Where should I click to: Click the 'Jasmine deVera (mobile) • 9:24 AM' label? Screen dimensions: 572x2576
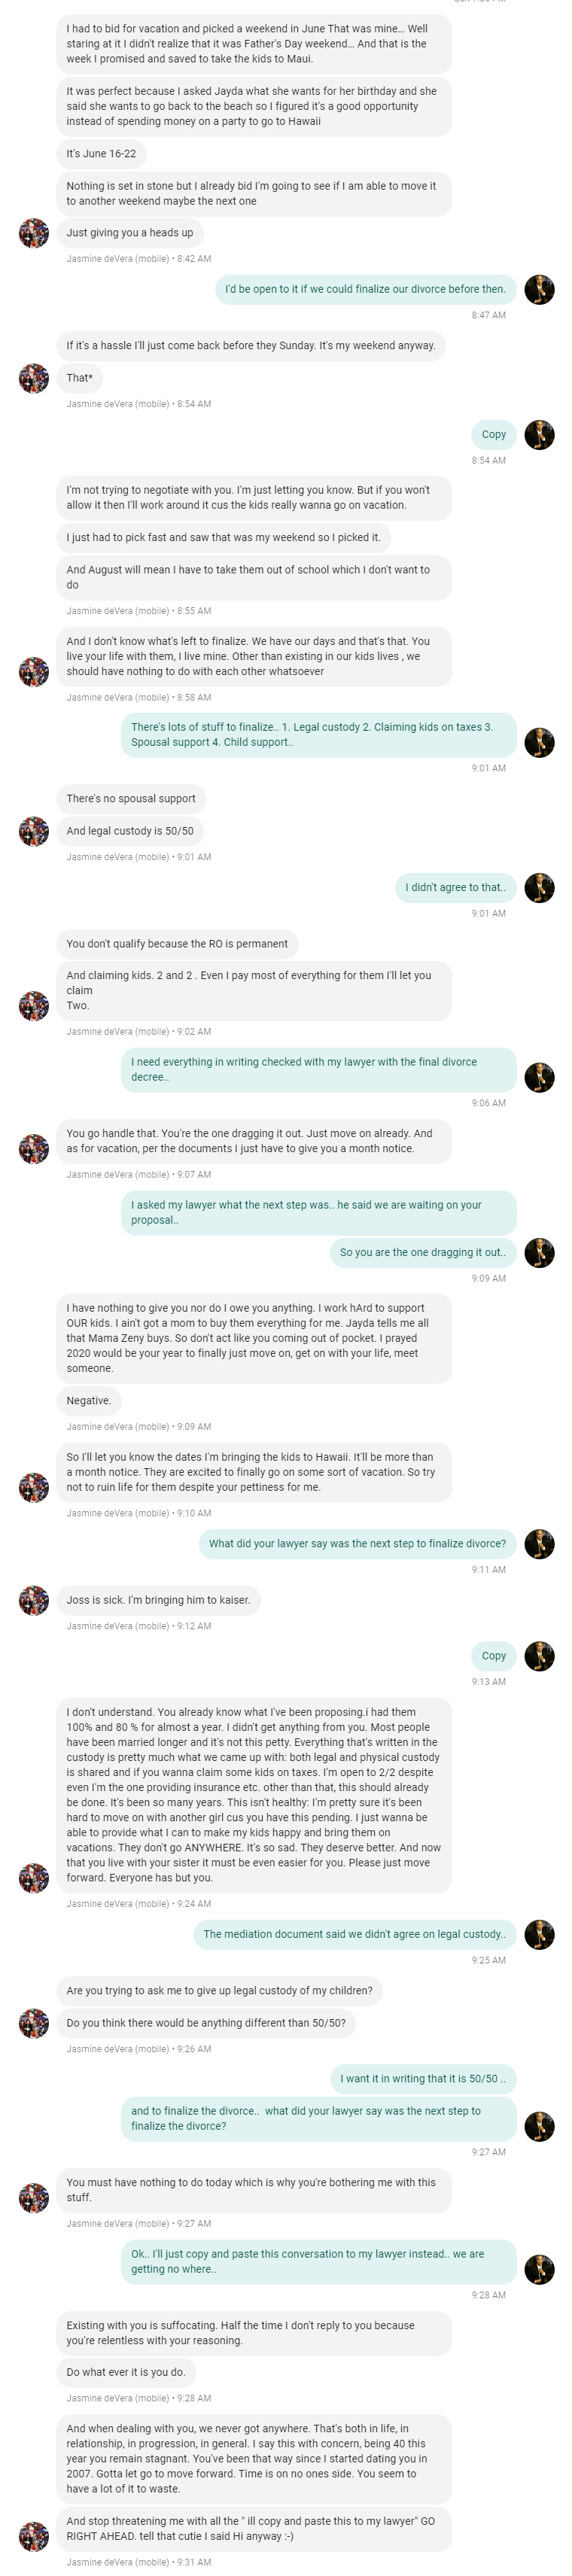139,1904
